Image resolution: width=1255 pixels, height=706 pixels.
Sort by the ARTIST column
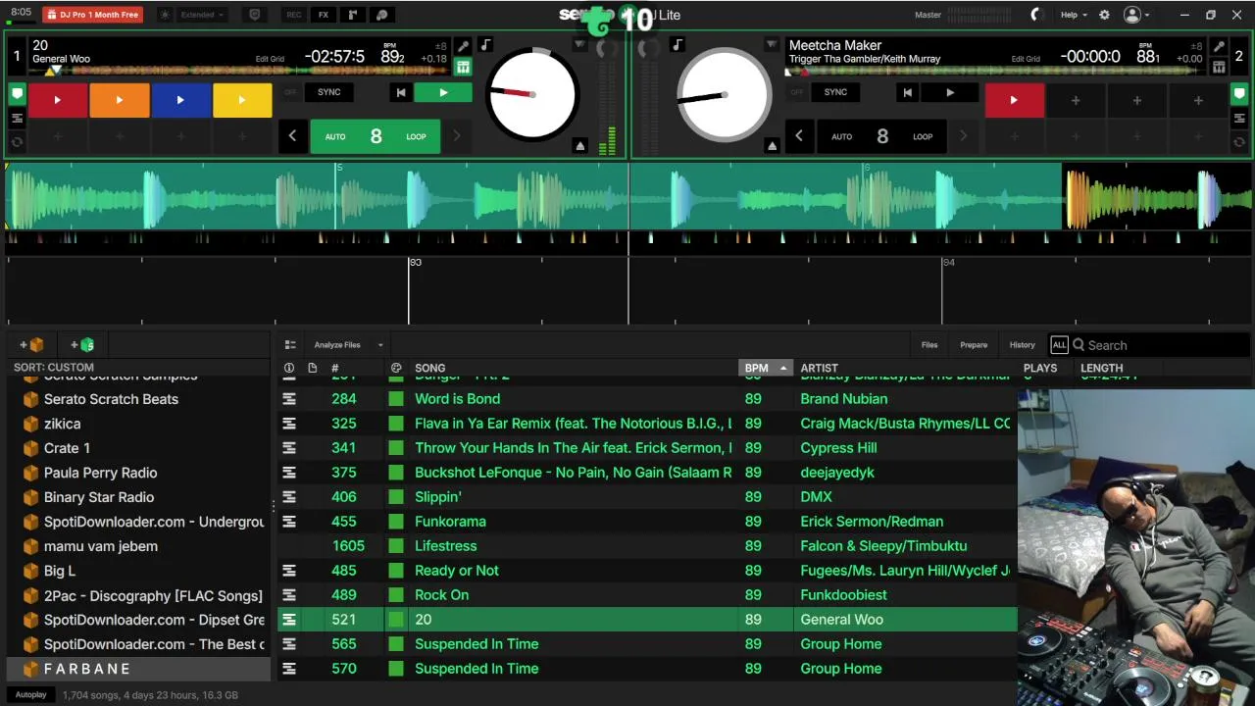pos(819,369)
